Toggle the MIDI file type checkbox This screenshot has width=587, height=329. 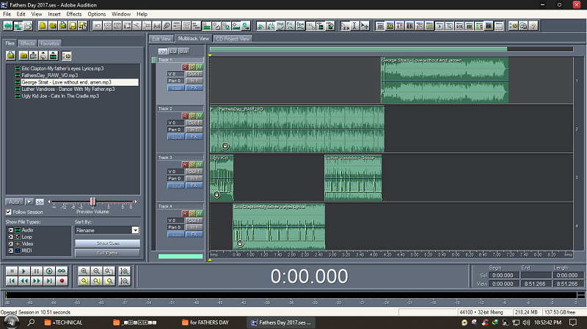[10, 251]
